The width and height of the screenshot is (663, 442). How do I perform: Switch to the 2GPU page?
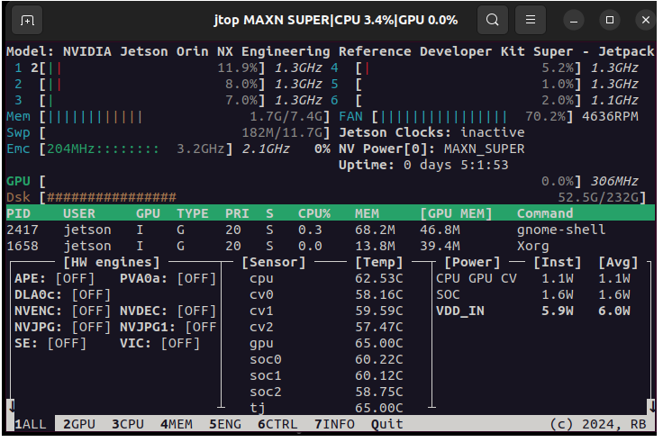[79, 423]
